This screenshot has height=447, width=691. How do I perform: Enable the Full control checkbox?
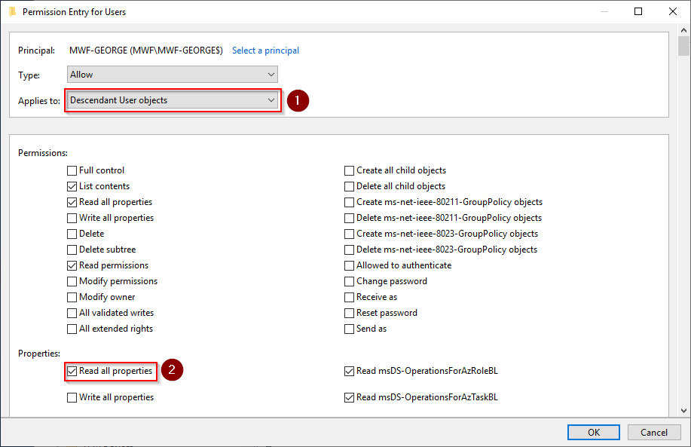tap(72, 171)
